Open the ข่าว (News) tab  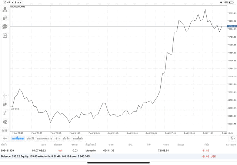coord(57,138)
